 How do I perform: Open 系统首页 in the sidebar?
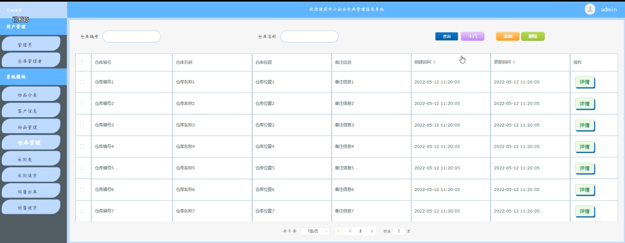point(33,10)
